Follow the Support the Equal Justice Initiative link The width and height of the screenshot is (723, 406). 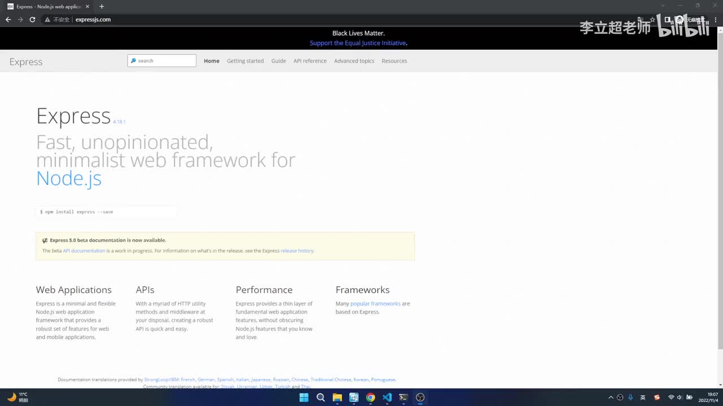tap(358, 43)
